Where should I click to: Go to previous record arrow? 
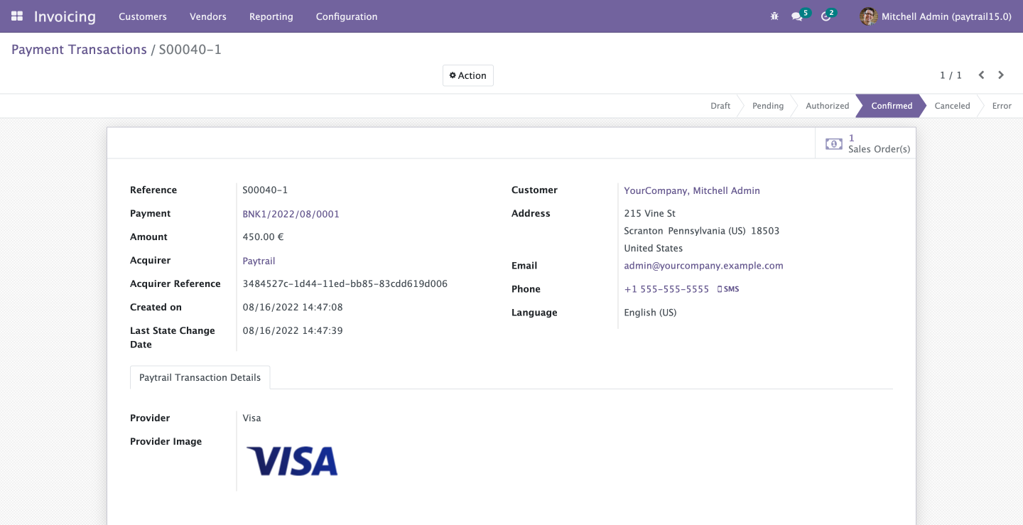tap(981, 75)
